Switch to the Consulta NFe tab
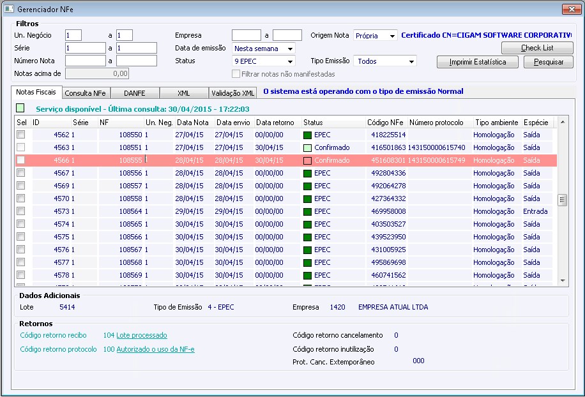 (86, 93)
